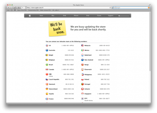
Task: Click the Österreich country name
Action: click(88, 69)
